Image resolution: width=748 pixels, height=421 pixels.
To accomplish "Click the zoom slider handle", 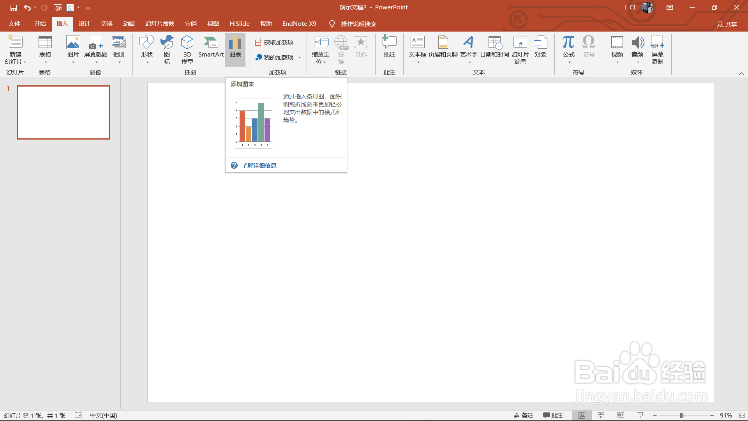I will (681, 416).
